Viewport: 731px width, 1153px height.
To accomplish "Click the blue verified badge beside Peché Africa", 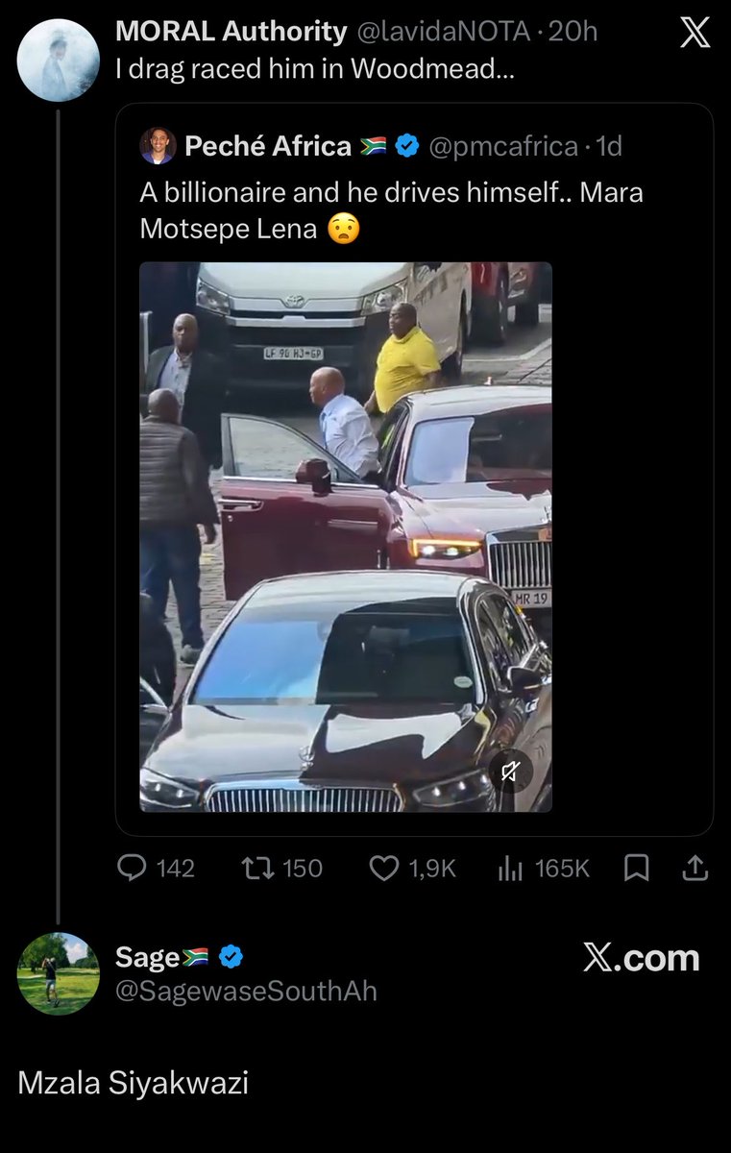I will point(407,146).
